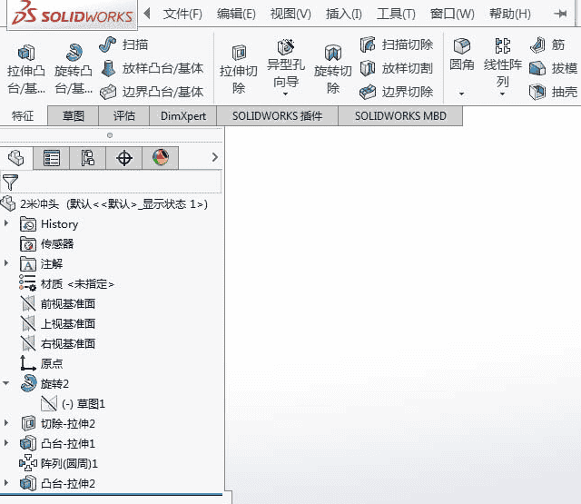The image size is (581, 504).
Task: Expand the 凸台-拉伸2 feature
Action: [x=6, y=483]
